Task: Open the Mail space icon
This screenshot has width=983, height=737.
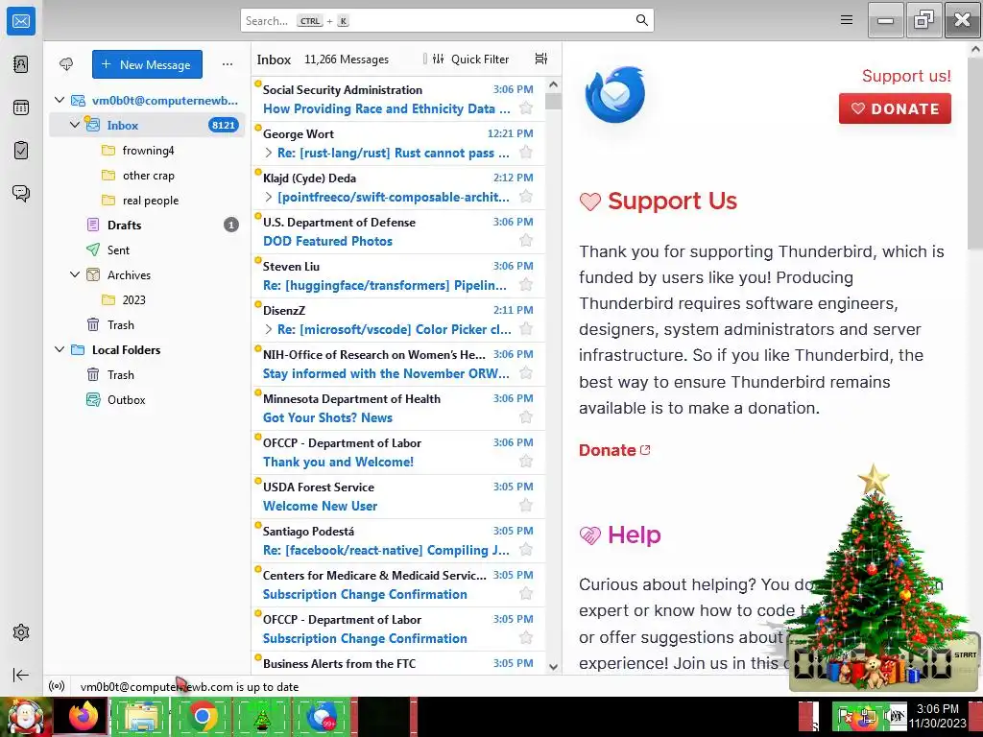Action: (21, 21)
